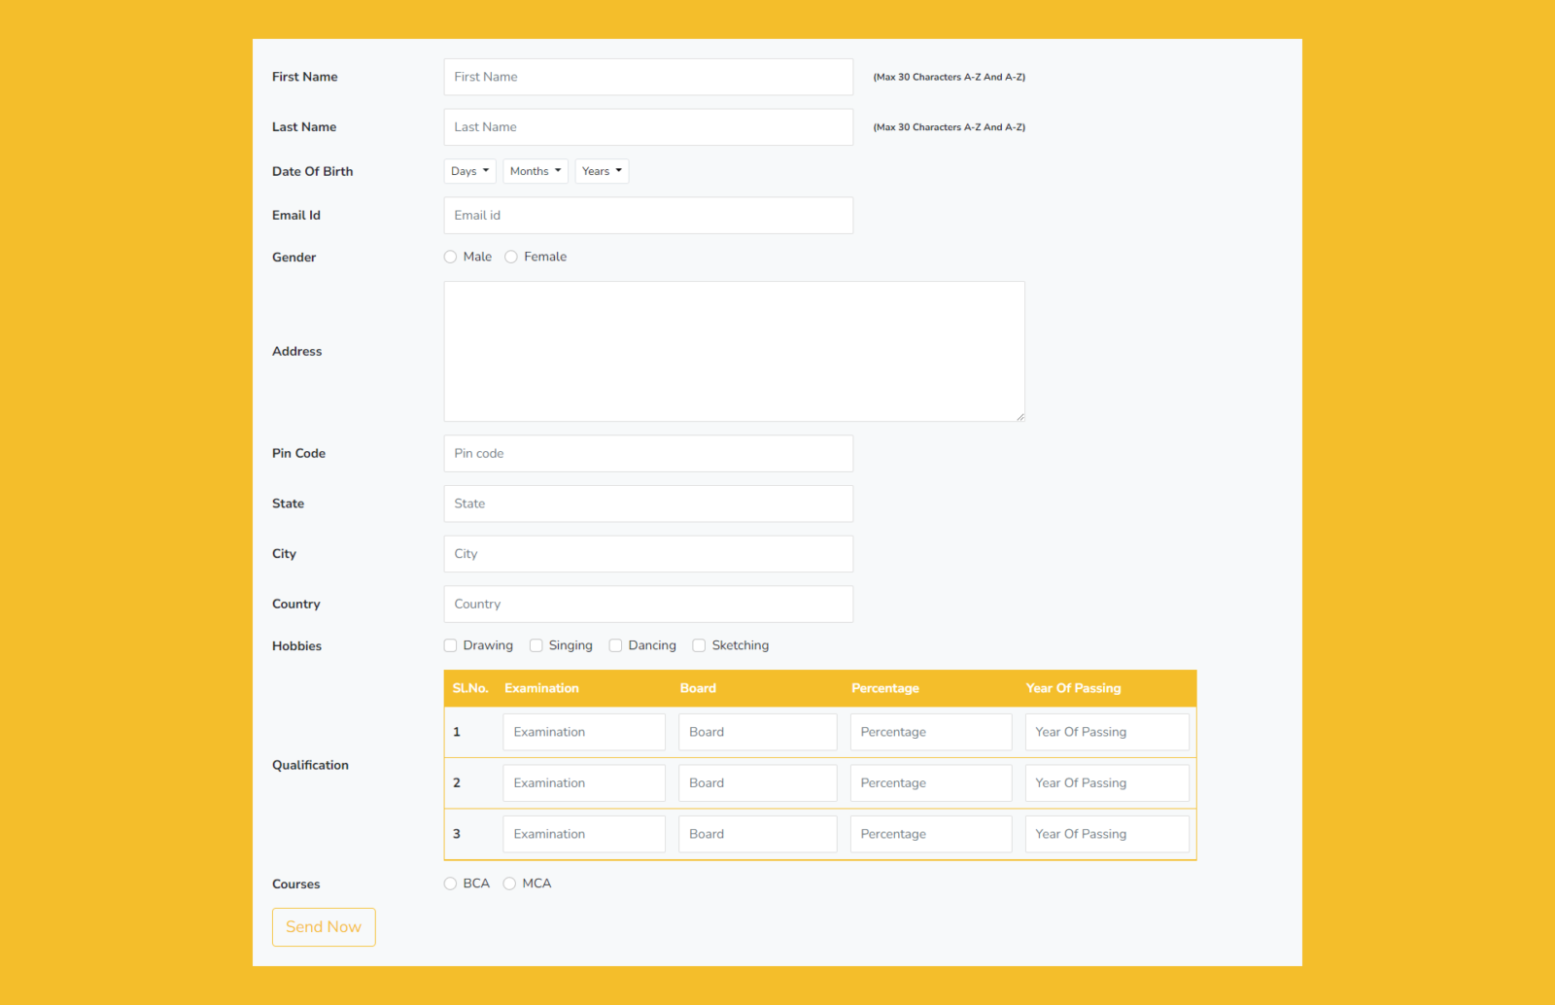
Task: Focus the Pin code input field
Action: coord(648,454)
